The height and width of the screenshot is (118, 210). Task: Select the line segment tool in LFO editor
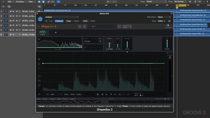(39, 76)
